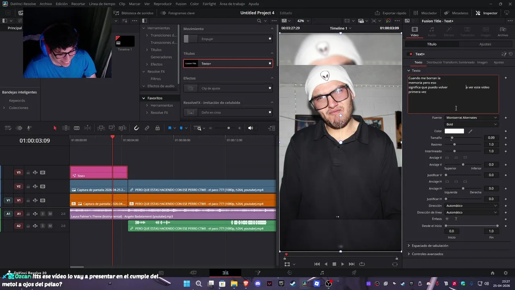Reset Text+ settings icon
The image size is (515, 290).
[x=511, y=54]
